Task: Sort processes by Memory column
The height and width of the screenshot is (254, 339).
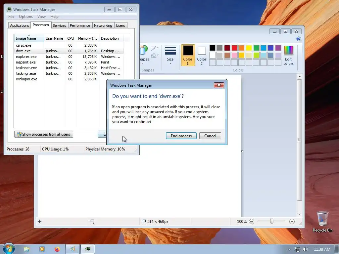Action: [x=87, y=38]
